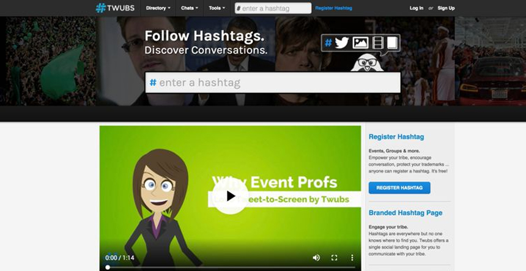
Task: Click the owl mascot with glasses
Action: (367, 63)
